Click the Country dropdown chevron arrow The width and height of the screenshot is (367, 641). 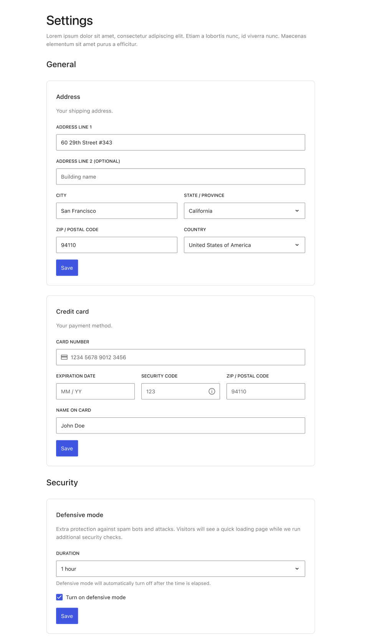pos(297,245)
